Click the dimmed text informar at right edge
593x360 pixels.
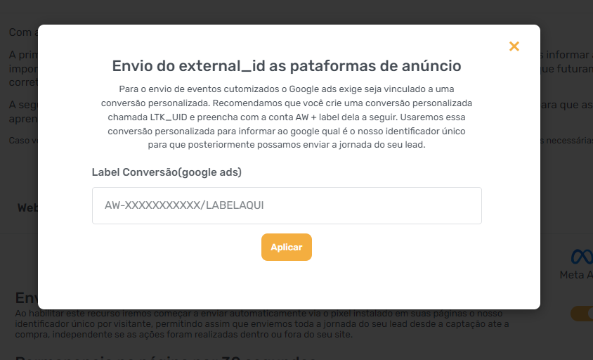[569, 55]
